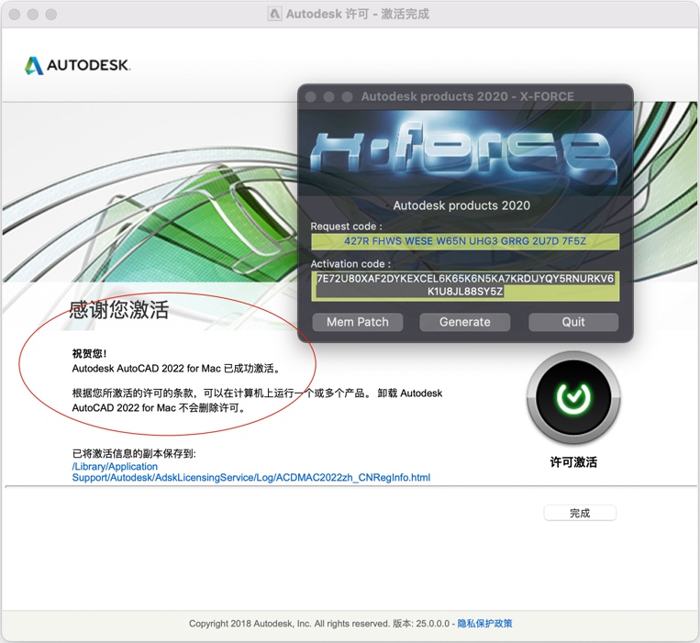Select the Request code field in X-FORCE

(465, 241)
